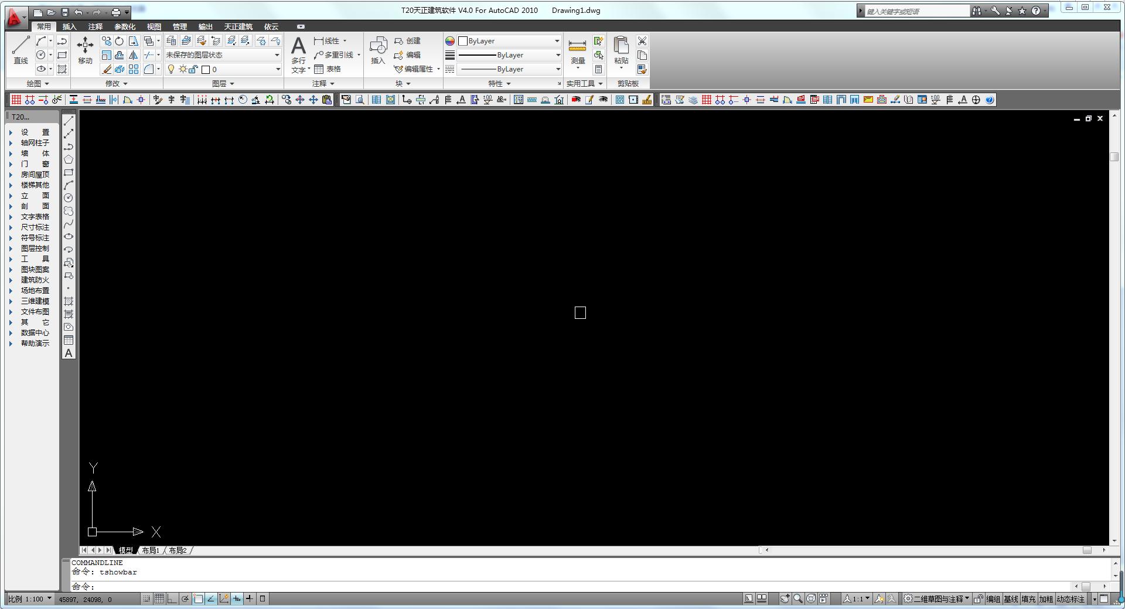Select the 直线 line tool in the ribbon
The image size is (1125, 609).
click(x=21, y=50)
